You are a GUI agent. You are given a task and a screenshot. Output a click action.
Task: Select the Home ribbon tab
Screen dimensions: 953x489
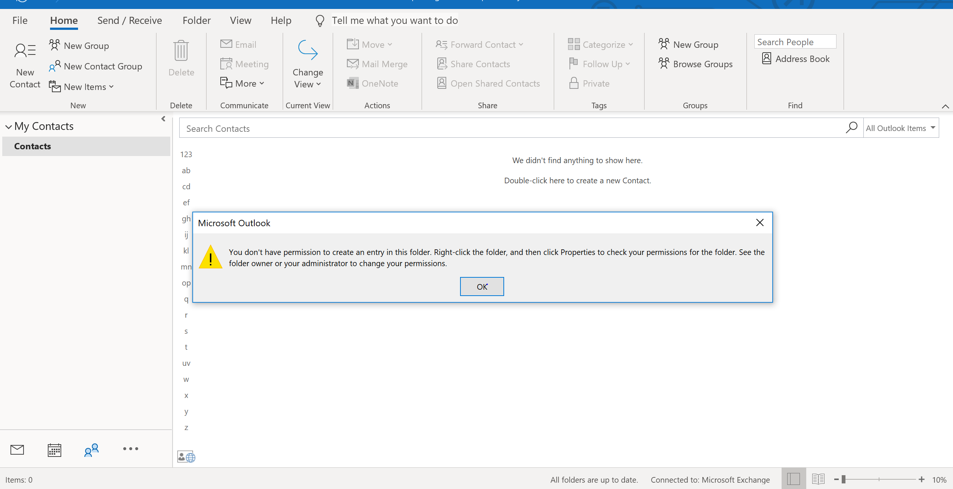pyautogui.click(x=64, y=20)
